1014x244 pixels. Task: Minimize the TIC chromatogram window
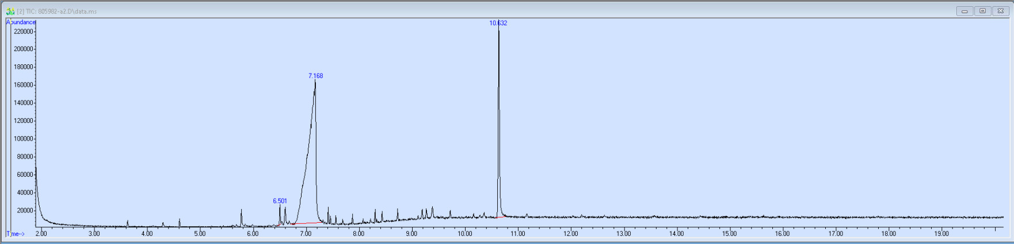965,11
